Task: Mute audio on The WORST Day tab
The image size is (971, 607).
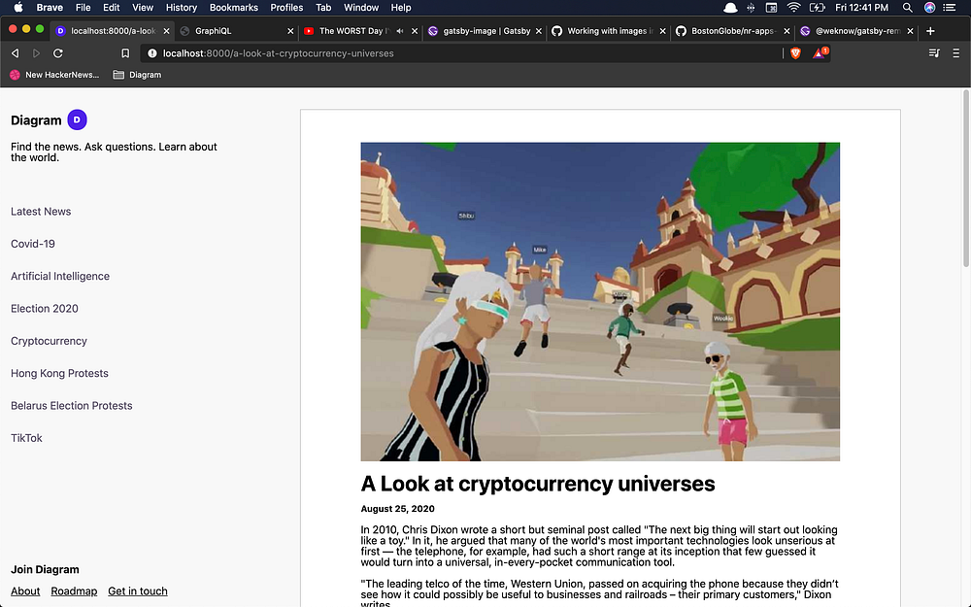Action: point(400,31)
